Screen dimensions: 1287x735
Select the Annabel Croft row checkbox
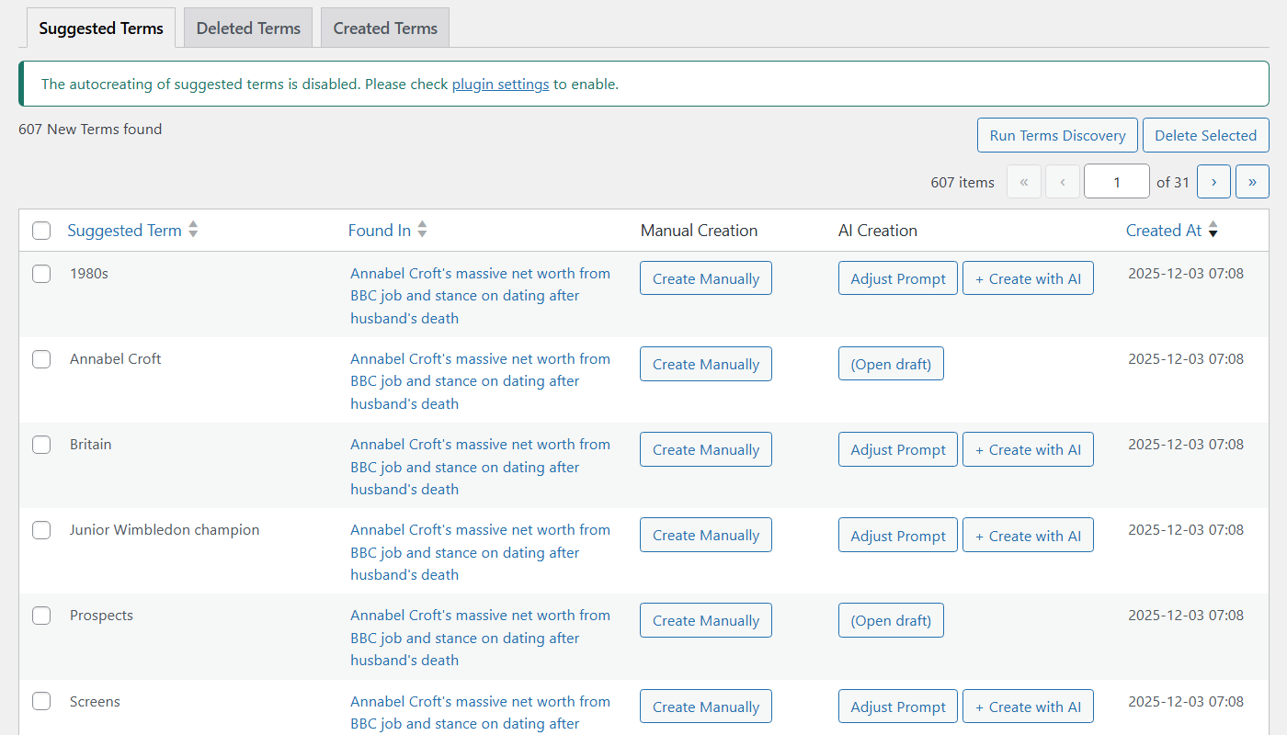(x=41, y=359)
